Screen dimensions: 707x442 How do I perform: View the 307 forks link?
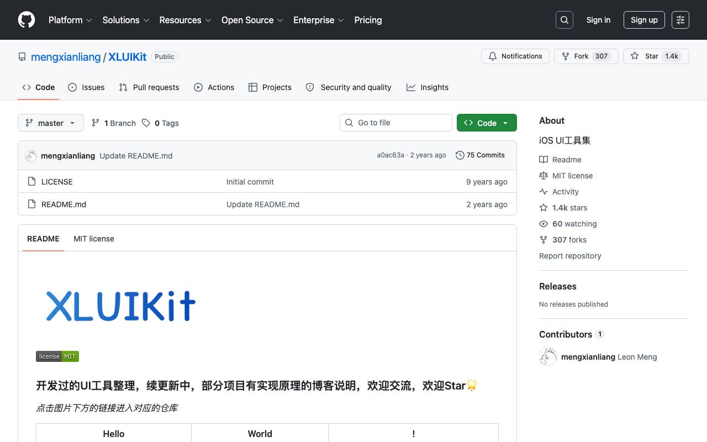(563, 240)
